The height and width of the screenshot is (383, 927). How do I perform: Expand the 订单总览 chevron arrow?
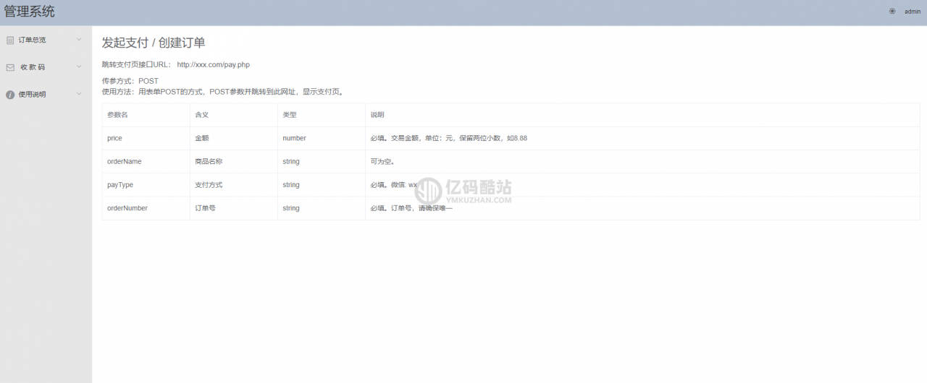coord(79,39)
